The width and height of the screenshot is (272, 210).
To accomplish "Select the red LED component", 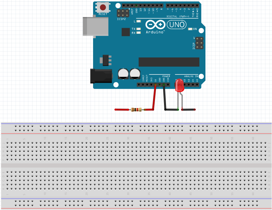I will point(179,86).
